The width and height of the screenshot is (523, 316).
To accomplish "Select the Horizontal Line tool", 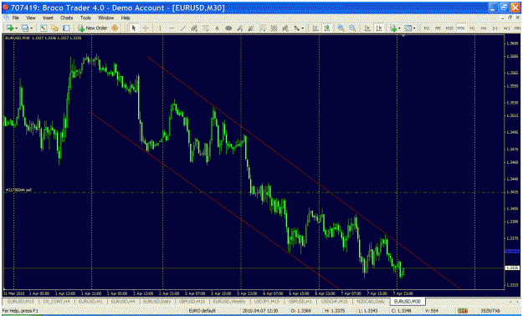I will 172,28.
